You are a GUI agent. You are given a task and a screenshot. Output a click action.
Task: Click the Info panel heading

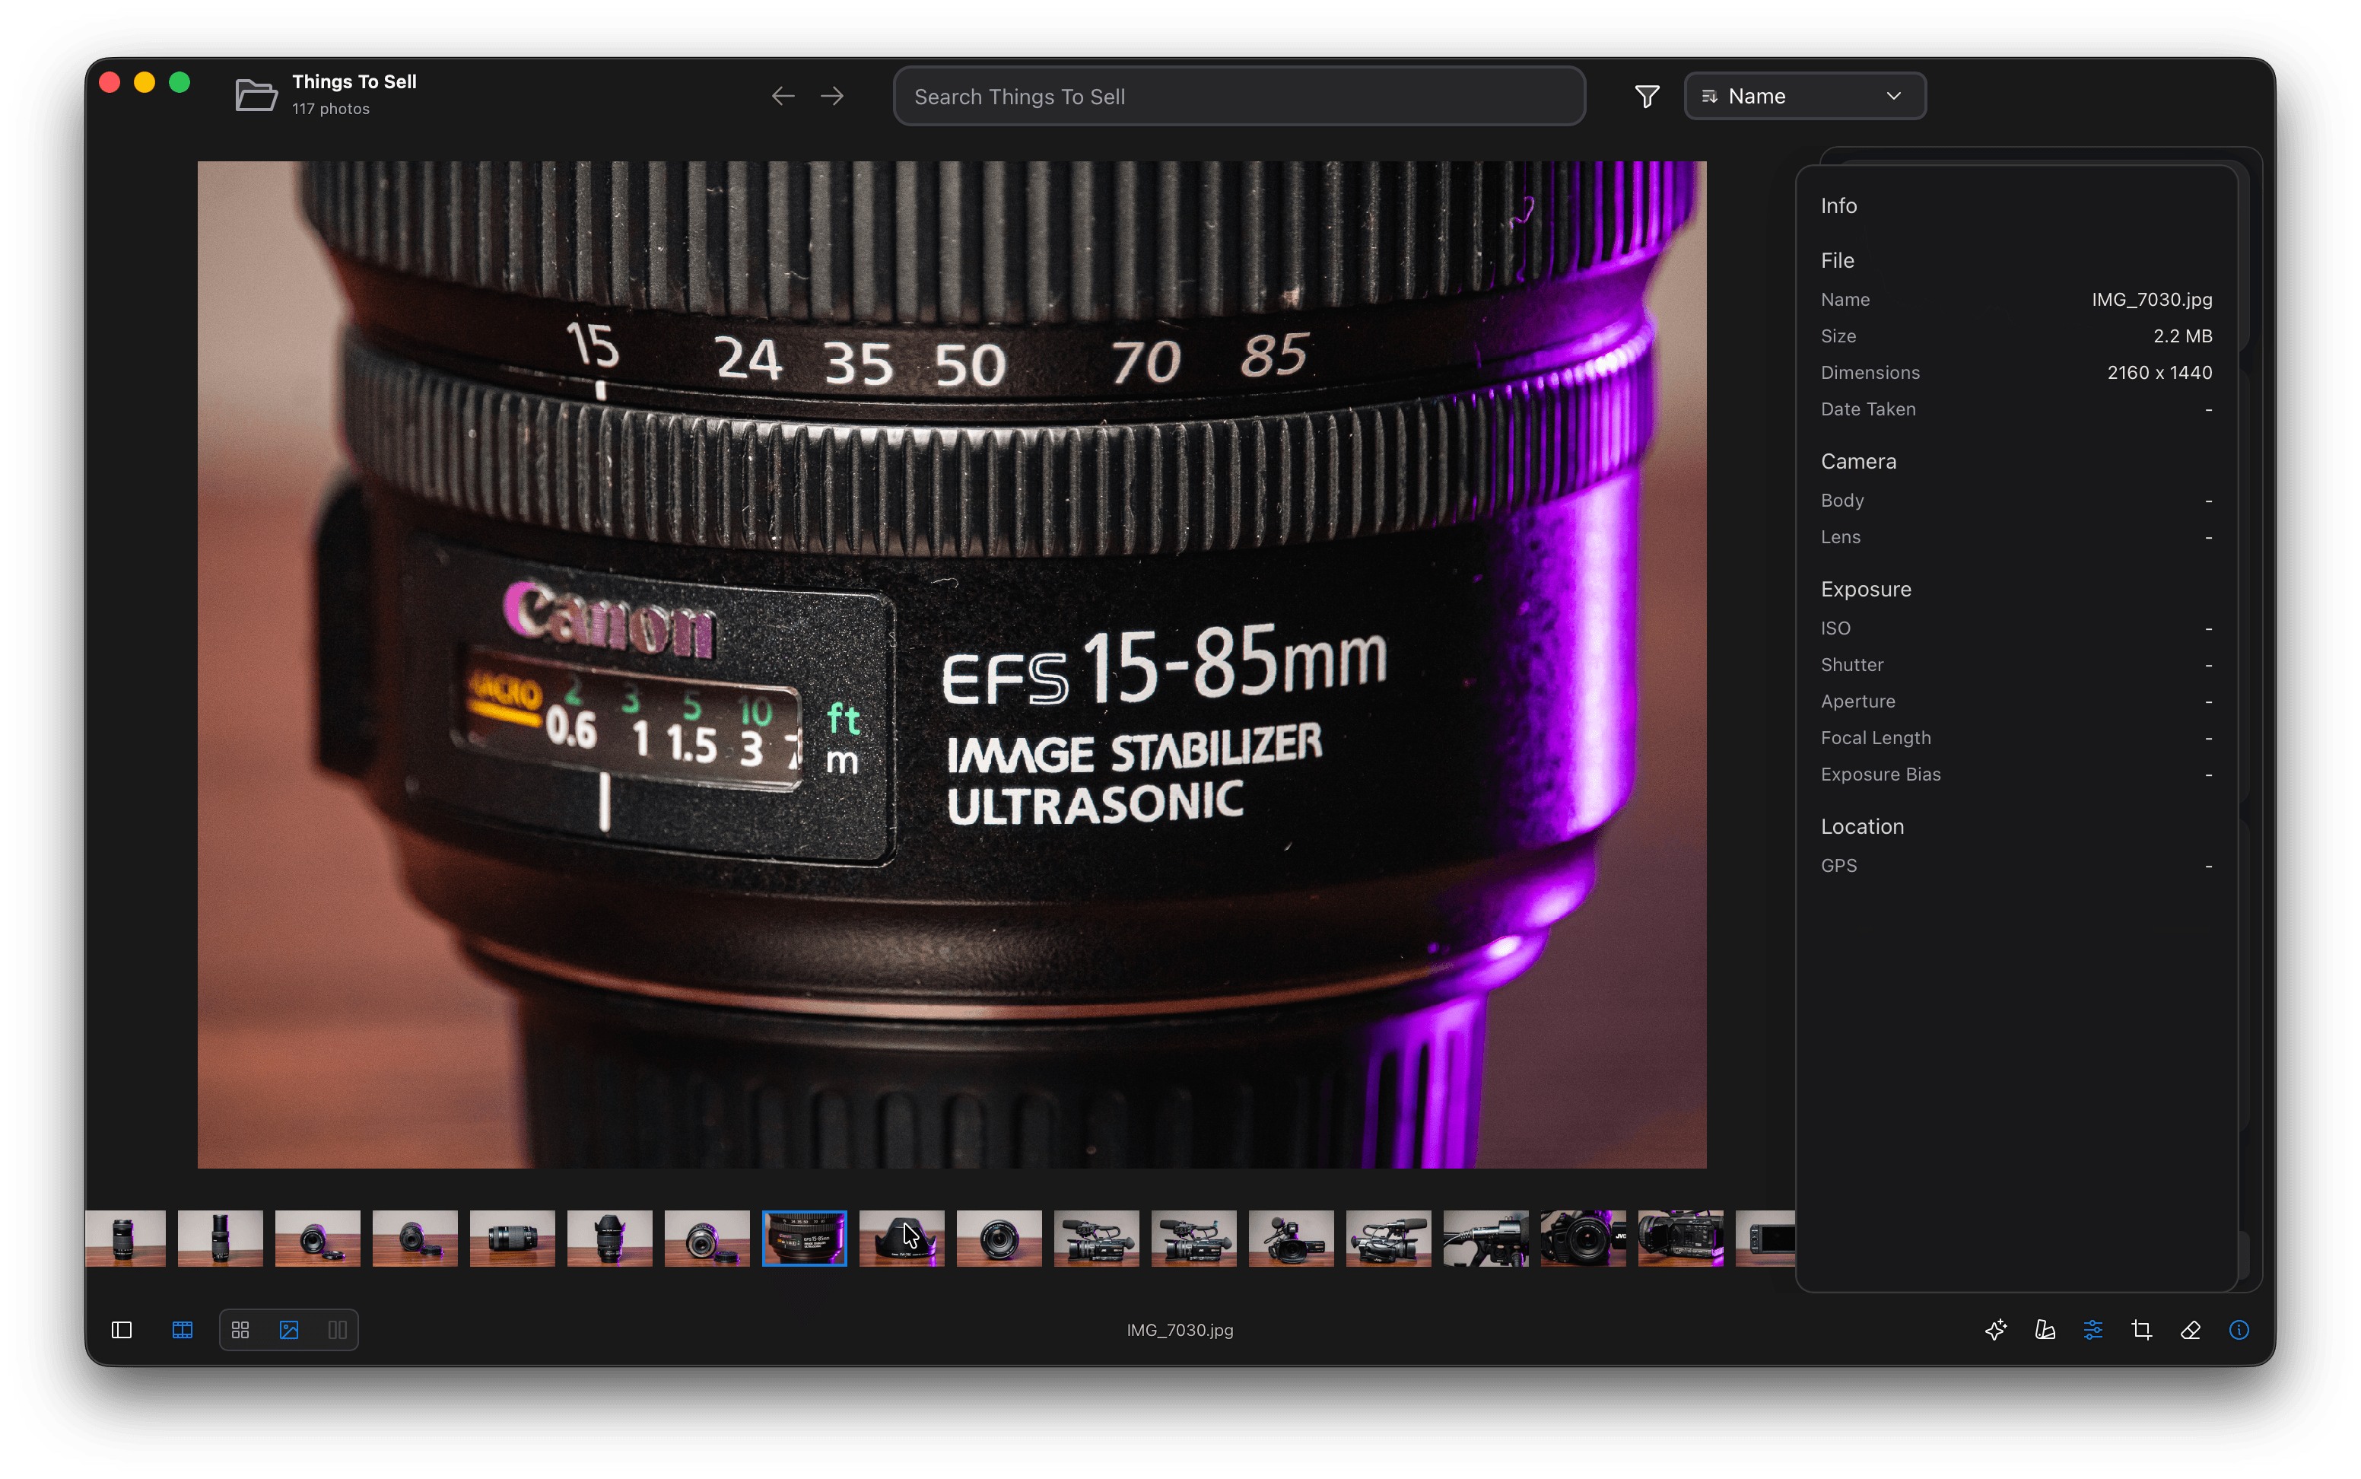pyautogui.click(x=1838, y=205)
